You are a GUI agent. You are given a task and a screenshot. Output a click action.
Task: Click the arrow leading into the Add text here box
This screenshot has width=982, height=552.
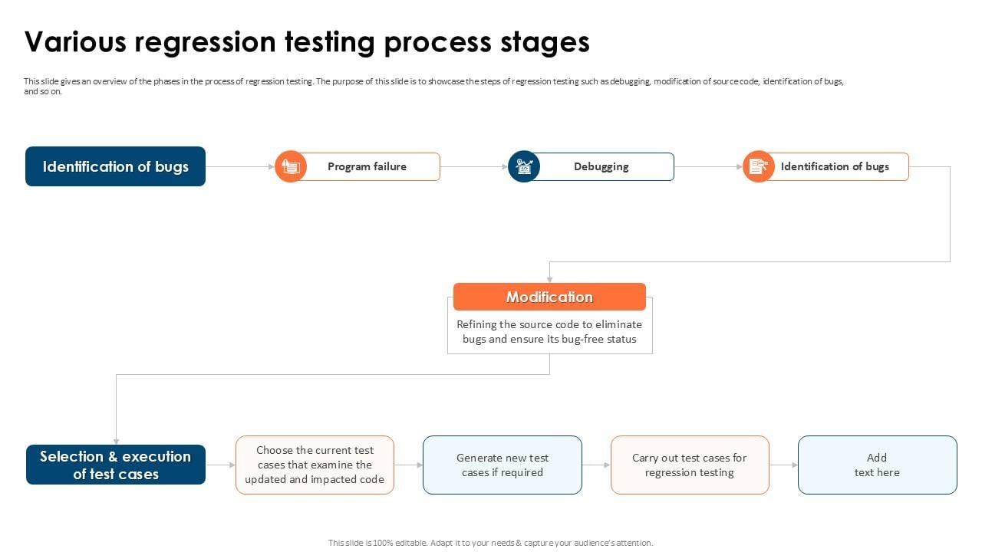coord(783,465)
